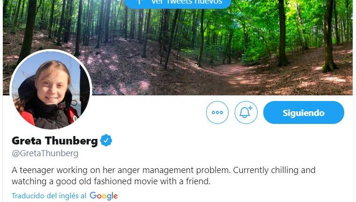Click the Ver Tweets nuevos pill
This screenshot has height=202, width=356.
click(178, 3)
